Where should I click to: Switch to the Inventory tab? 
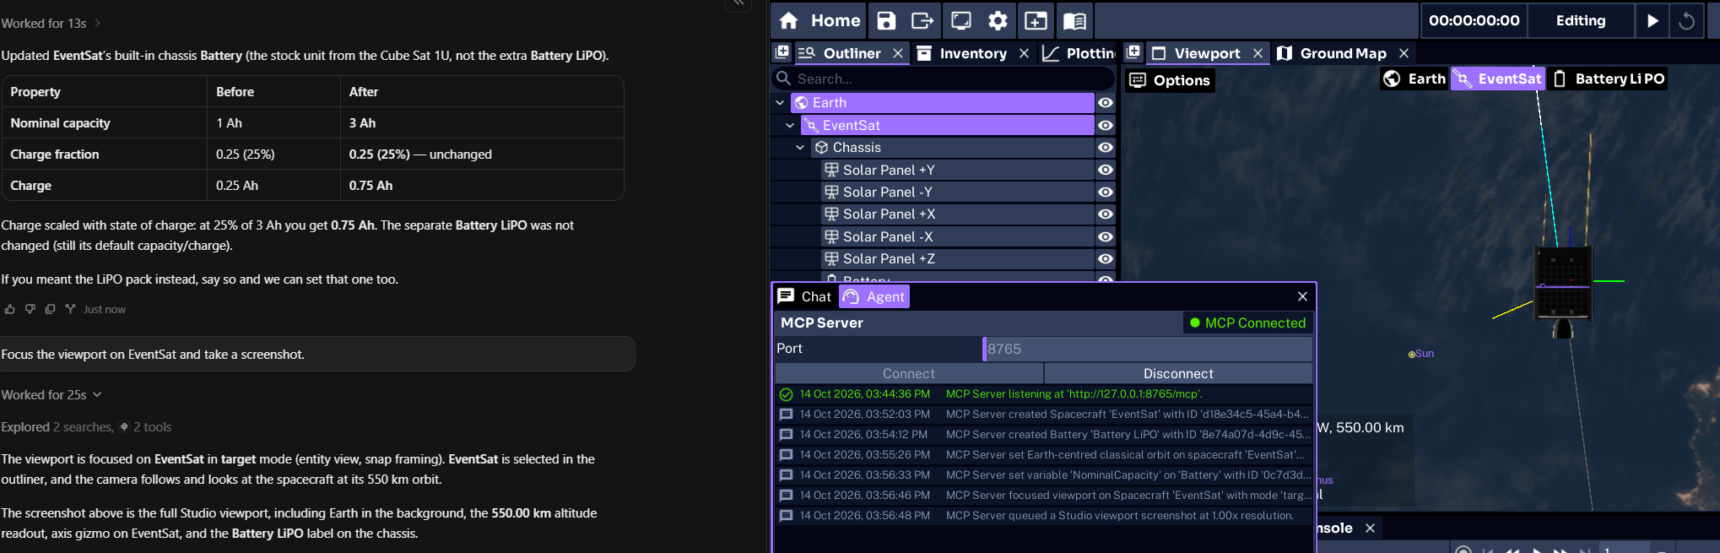click(x=972, y=53)
